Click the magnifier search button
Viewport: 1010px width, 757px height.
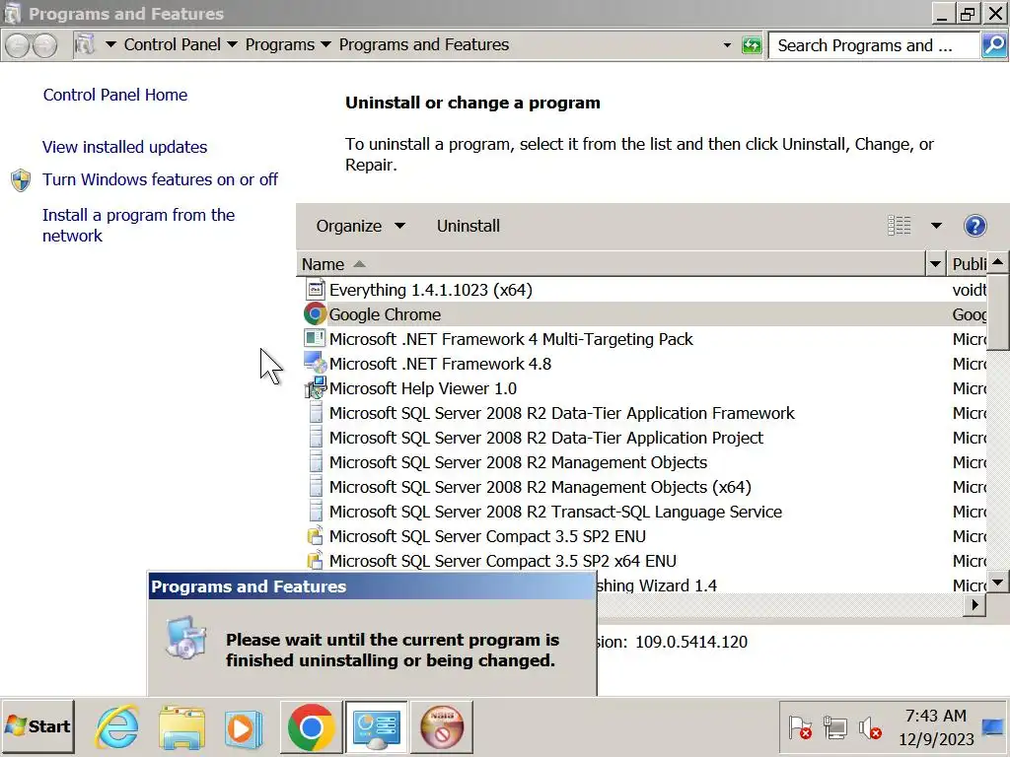(x=994, y=45)
